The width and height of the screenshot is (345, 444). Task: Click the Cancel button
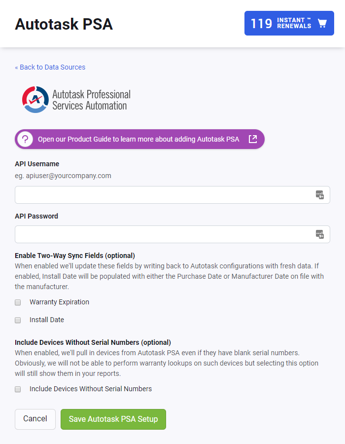[x=35, y=419]
